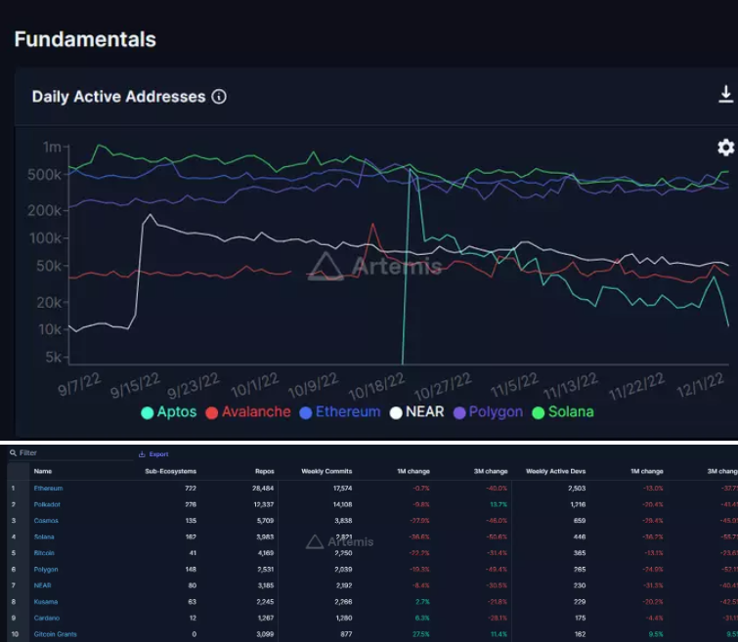This screenshot has height=642, width=738.
Task: Click Kusama's 1M change value 2.7%
Action: (x=422, y=602)
